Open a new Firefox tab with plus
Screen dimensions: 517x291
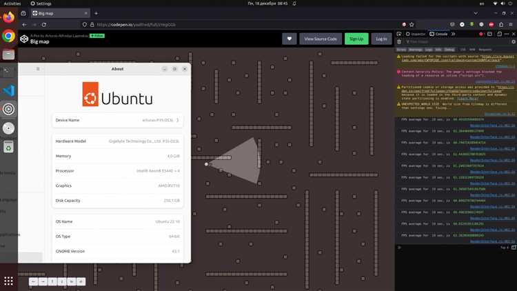click(96, 13)
